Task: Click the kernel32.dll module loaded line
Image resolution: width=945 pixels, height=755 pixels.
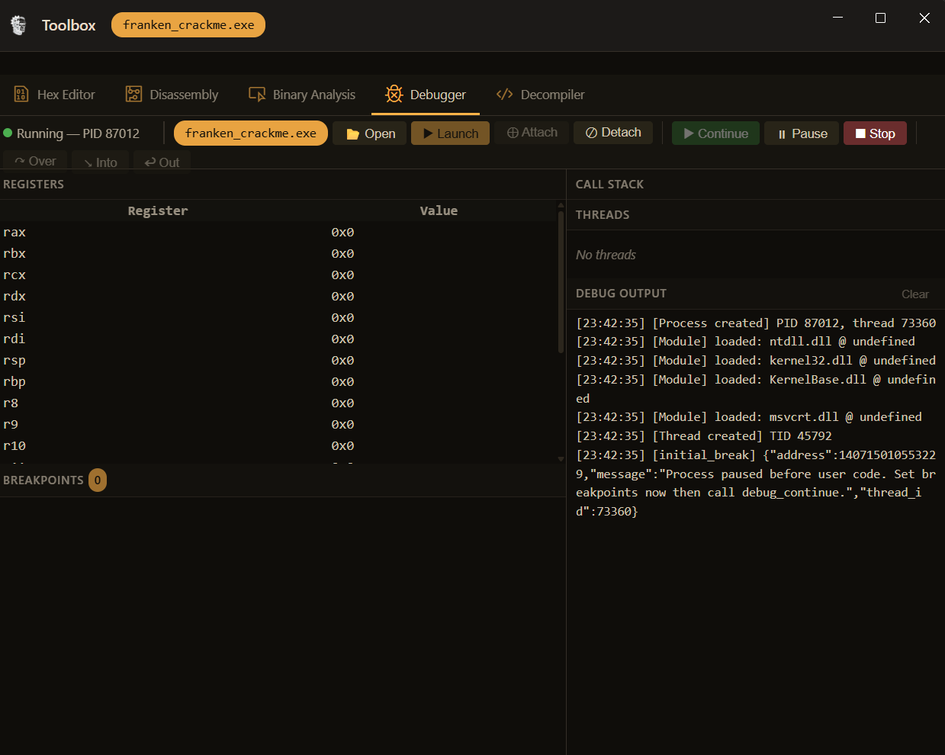Action: pyautogui.click(x=756, y=360)
